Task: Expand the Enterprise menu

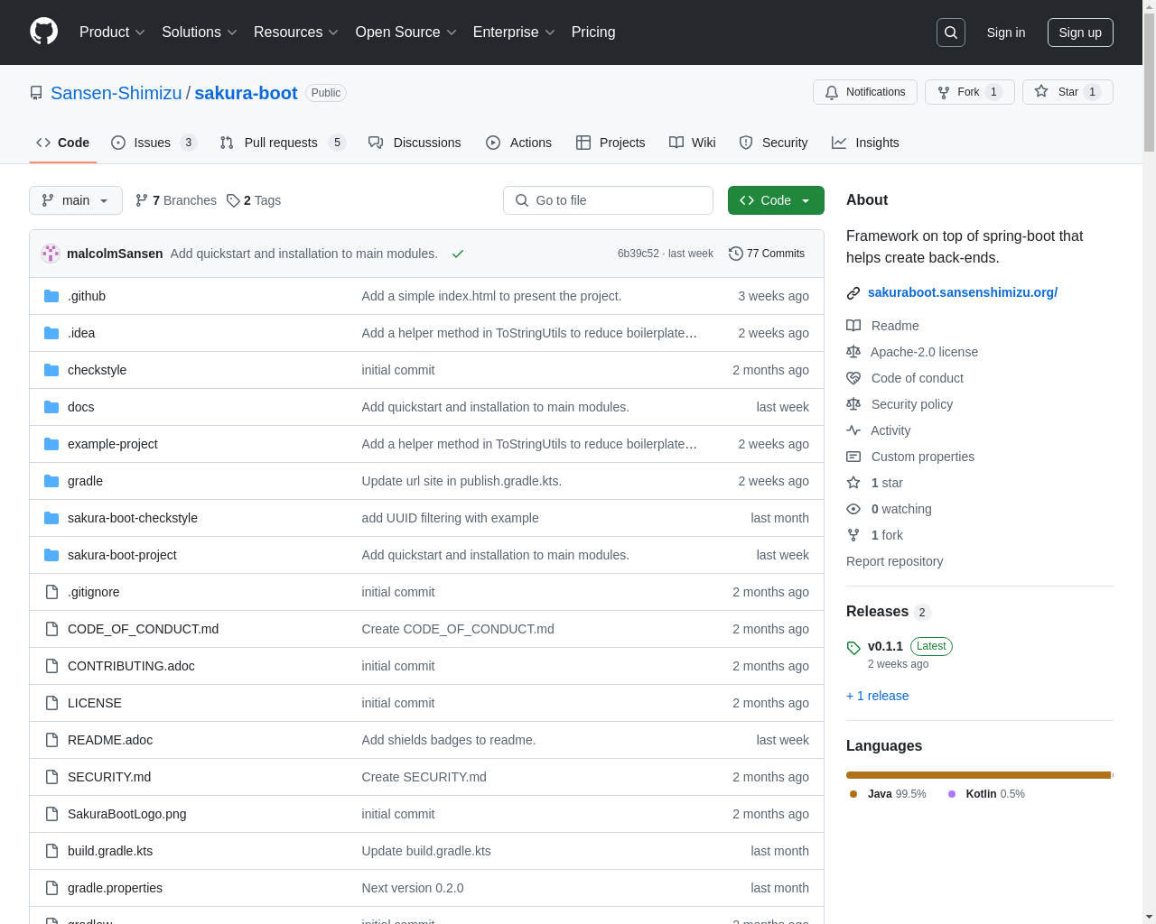Action: [514, 32]
